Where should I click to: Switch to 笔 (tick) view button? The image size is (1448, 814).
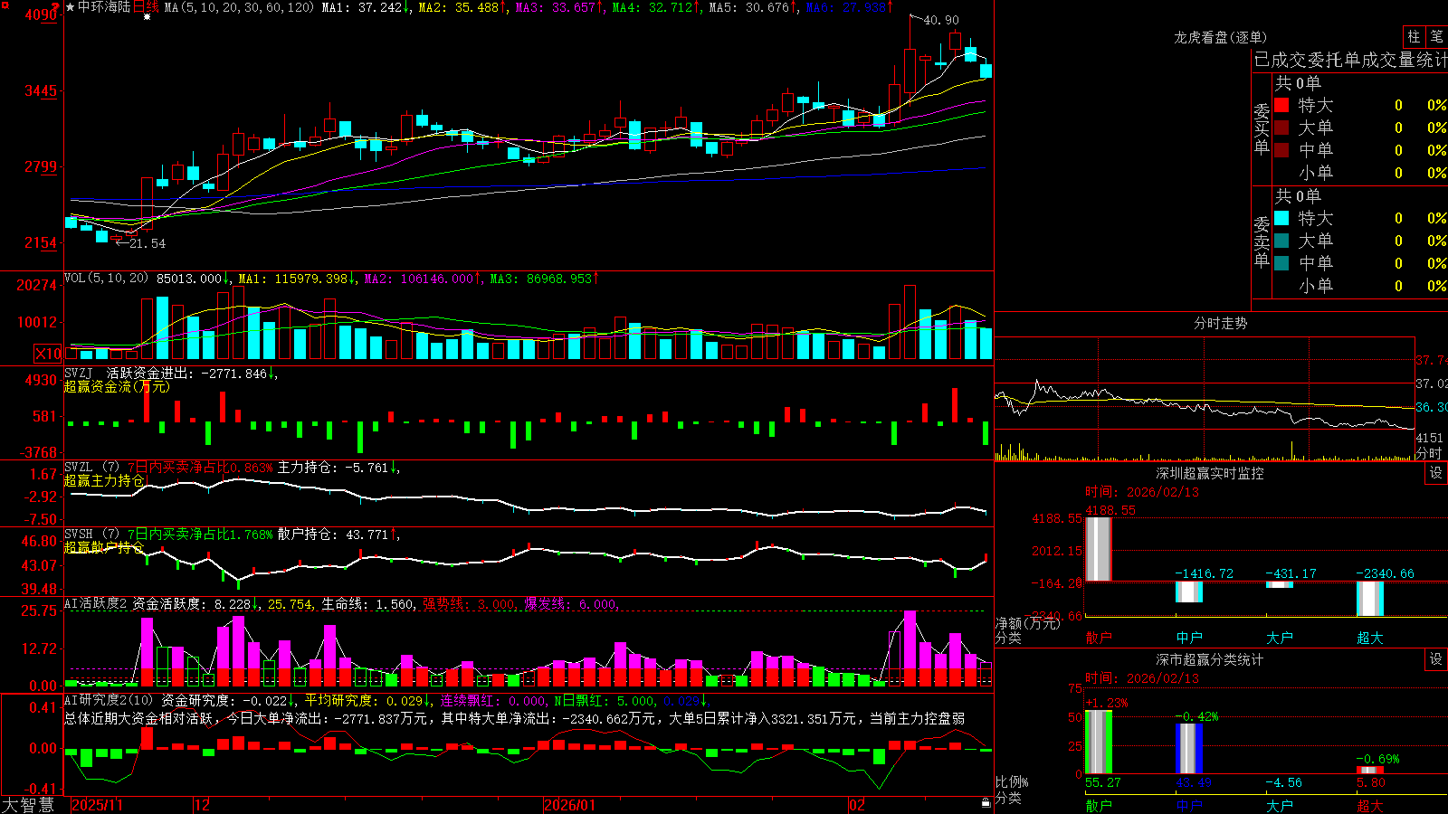[1436, 37]
